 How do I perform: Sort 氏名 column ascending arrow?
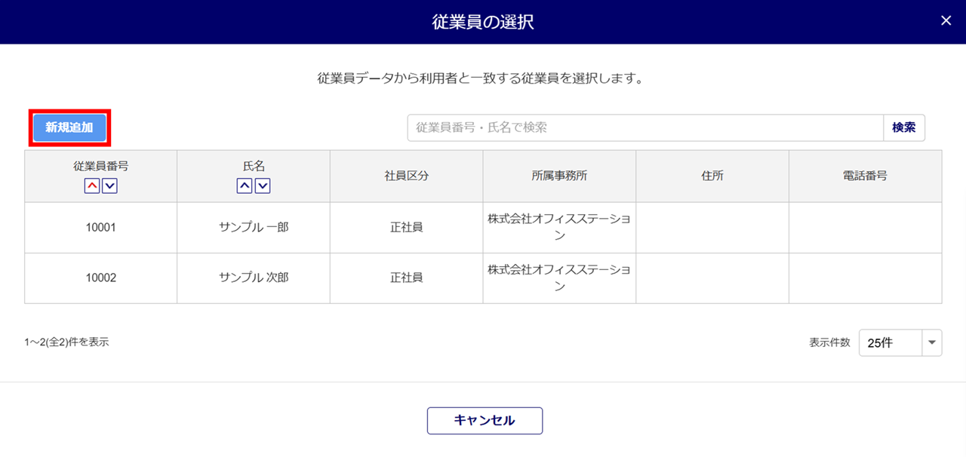click(245, 186)
